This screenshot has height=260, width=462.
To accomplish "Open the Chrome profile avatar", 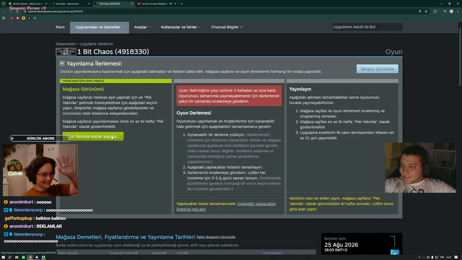I will pos(451,11).
